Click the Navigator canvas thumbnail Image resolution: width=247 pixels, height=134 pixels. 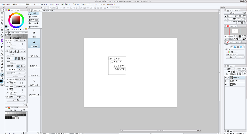point(235,31)
